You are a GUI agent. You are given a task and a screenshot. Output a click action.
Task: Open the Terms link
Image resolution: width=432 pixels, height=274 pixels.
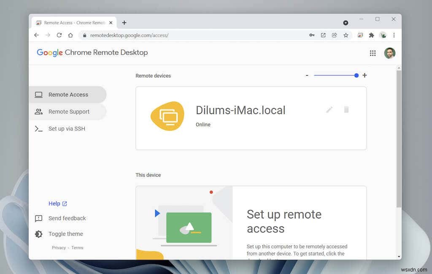click(77, 247)
